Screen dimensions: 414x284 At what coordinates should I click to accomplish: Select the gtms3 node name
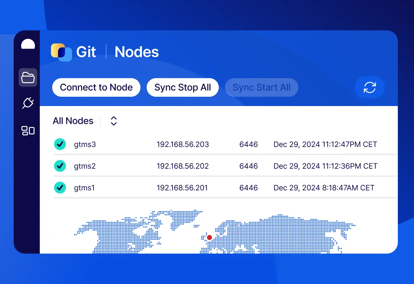85,144
